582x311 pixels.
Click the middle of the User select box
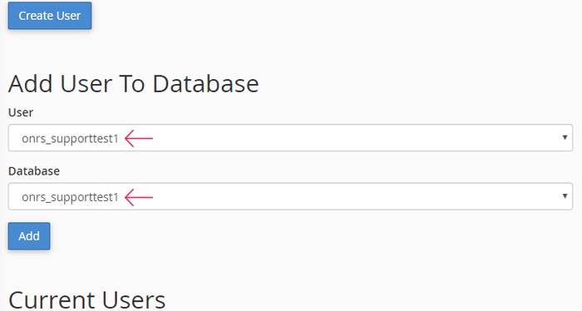pos(290,138)
